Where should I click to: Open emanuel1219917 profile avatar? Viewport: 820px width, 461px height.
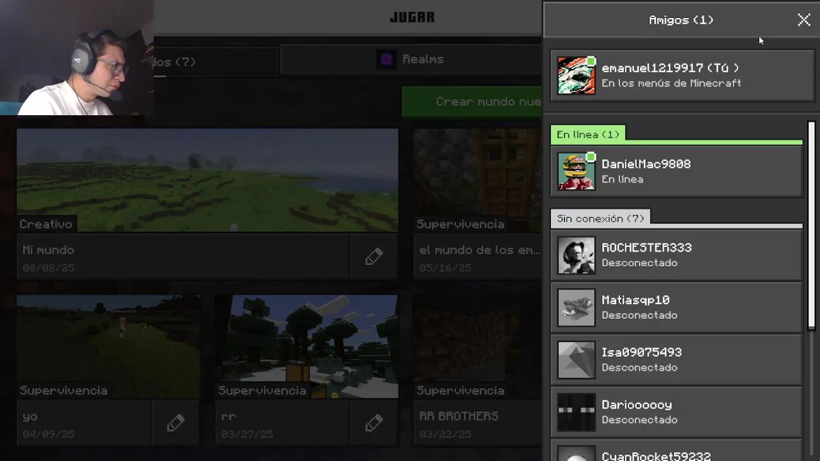(x=576, y=76)
